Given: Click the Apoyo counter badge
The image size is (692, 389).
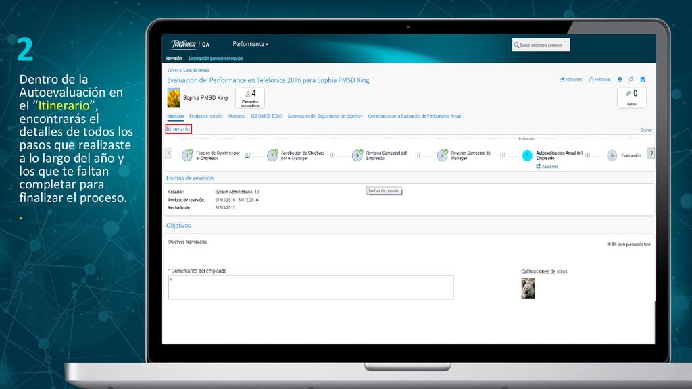Looking at the screenshot, I should 632,98.
